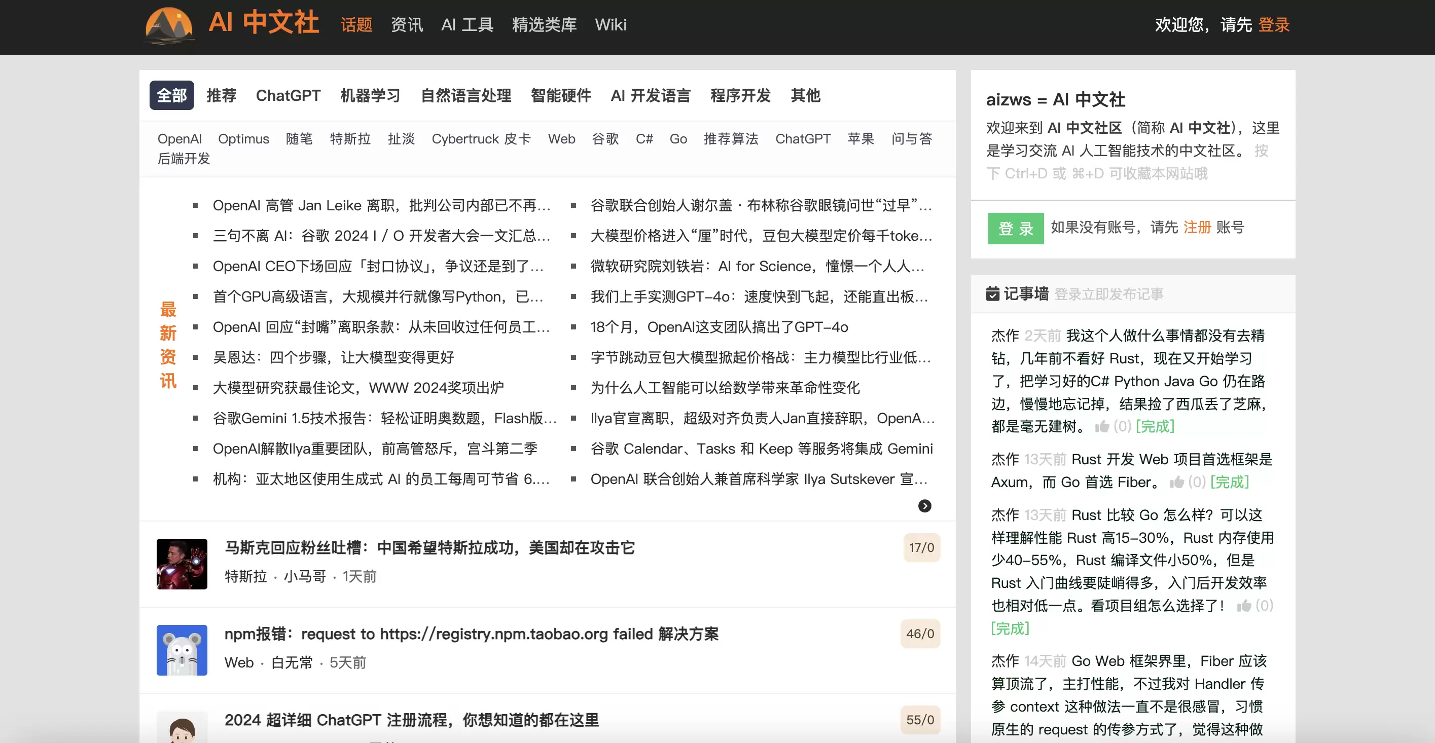Screen dimensions: 1435x743
Task: Click the 随笔 tag link
Action: point(299,139)
